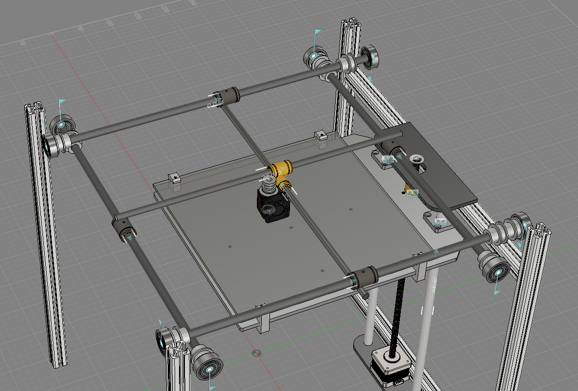Click the joint flag at back-left bearing
This screenshot has width=578, height=391.
62,102
